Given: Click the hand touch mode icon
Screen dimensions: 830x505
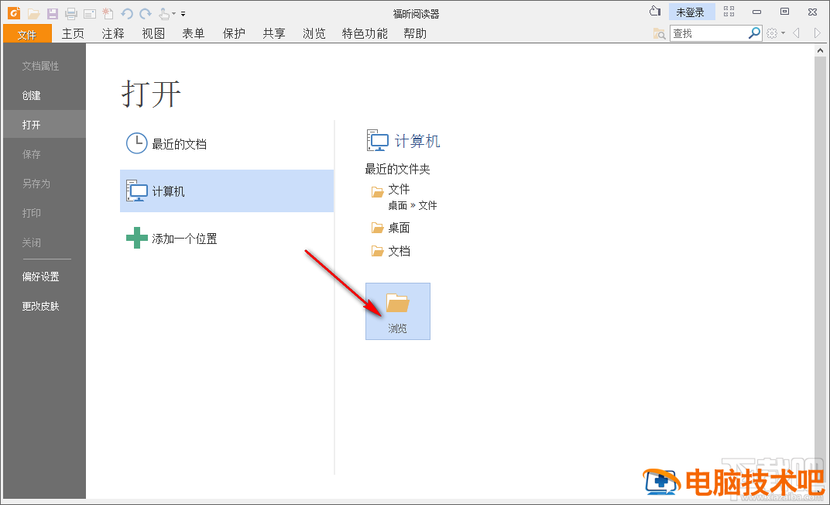Looking at the screenshot, I should 164,14.
